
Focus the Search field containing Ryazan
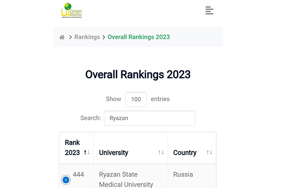click(149, 118)
